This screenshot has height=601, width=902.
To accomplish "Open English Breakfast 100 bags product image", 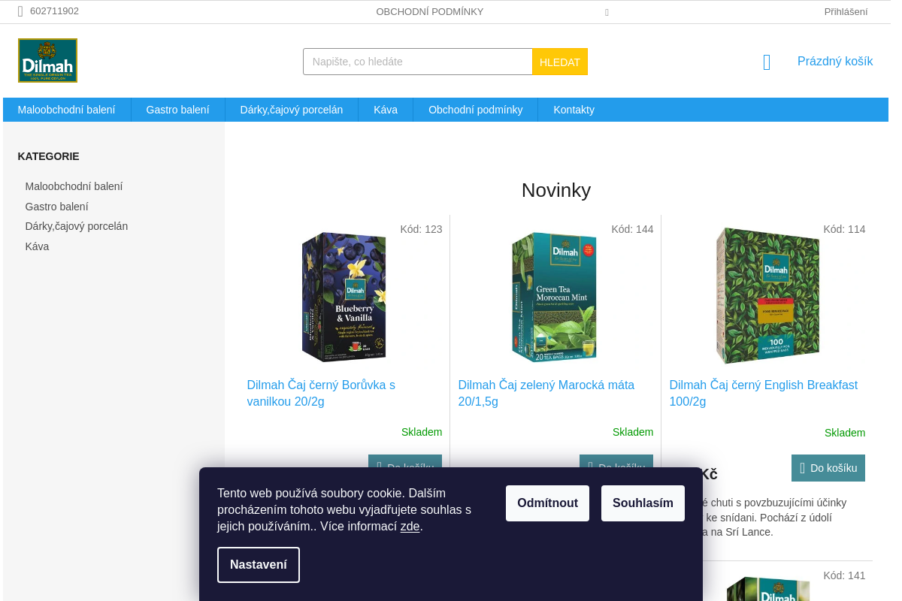I will pyautogui.click(x=767, y=296).
